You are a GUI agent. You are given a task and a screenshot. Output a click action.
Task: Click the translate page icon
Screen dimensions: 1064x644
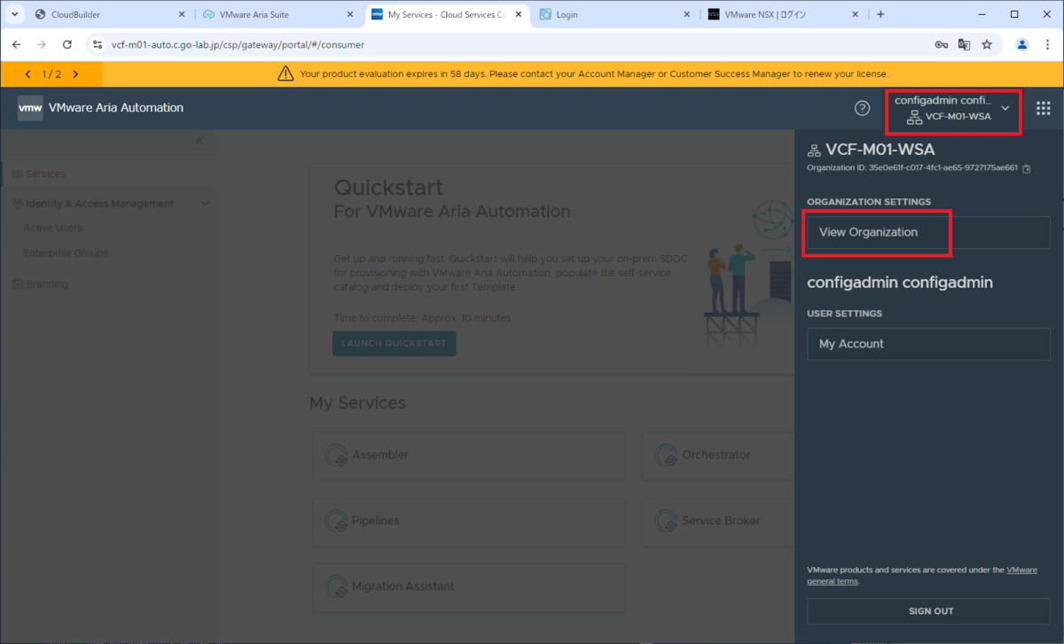[964, 44]
